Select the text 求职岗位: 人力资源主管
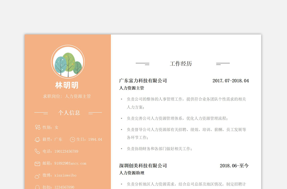This screenshot has width=287, height=189. tap(67, 96)
